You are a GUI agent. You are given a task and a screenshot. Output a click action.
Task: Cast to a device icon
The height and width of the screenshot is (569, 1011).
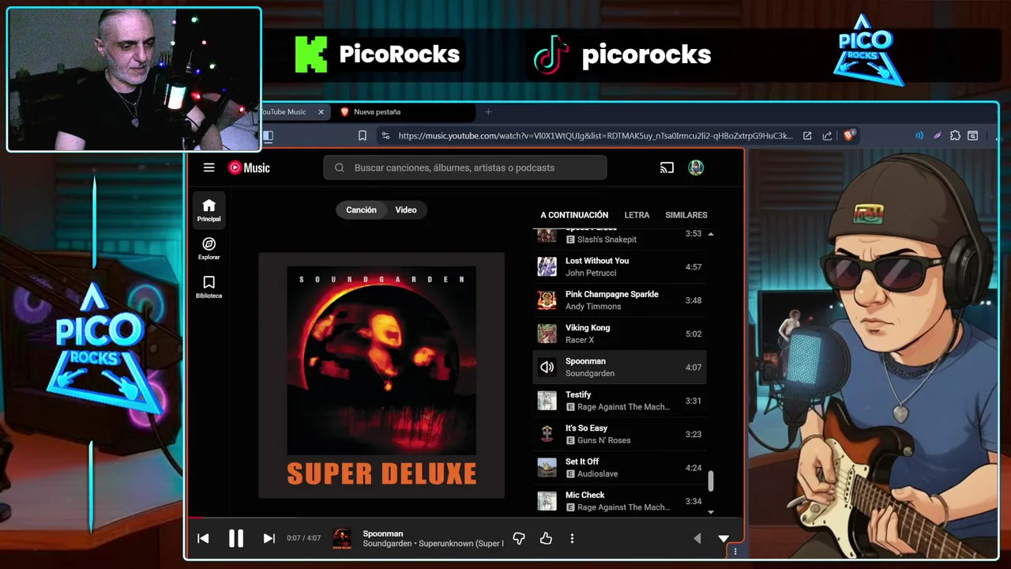tap(667, 168)
